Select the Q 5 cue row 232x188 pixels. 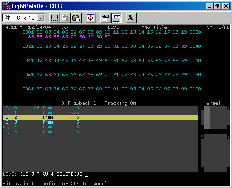click(101, 132)
